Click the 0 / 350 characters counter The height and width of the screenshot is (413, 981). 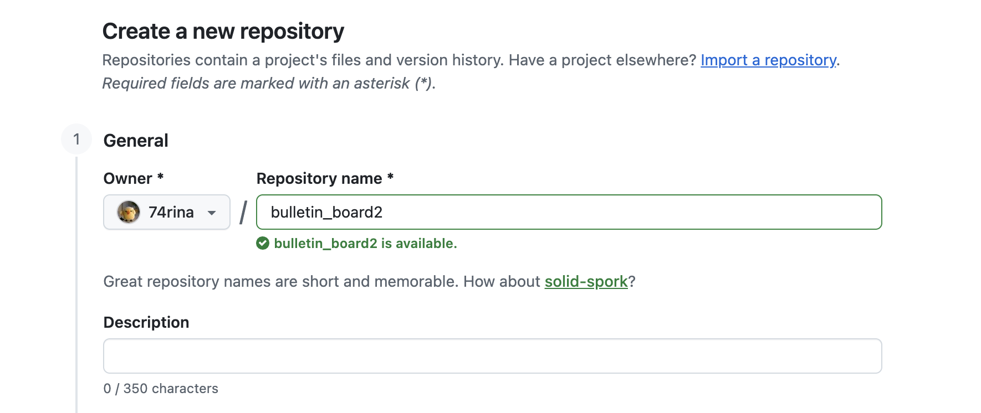(x=161, y=389)
